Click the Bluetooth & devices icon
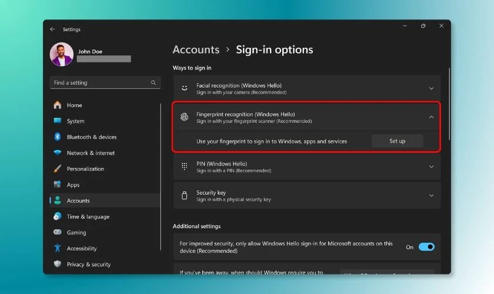 [x=58, y=137]
